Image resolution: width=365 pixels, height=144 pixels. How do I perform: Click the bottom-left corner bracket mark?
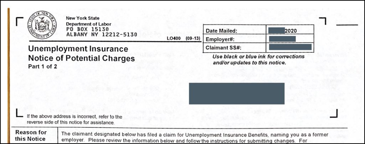pos(20,113)
